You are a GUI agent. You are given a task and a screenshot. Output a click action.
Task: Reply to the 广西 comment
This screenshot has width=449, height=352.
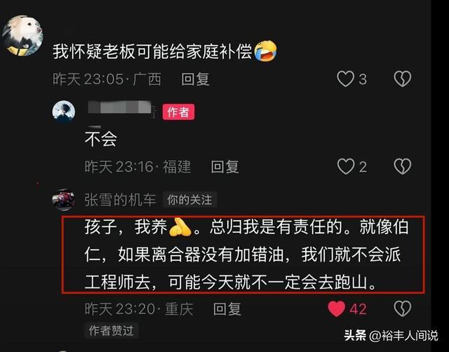[195, 79]
